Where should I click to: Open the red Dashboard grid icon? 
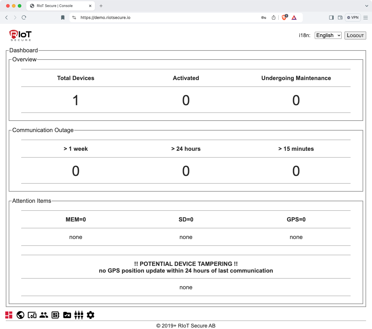coord(9,315)
